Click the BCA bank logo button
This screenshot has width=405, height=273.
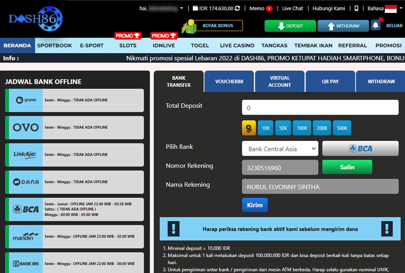pyautogui.click(x=360, y=148)
